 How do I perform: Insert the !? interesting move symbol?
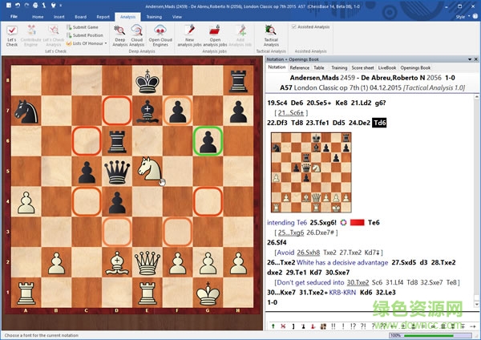click(x=353, y=326)
